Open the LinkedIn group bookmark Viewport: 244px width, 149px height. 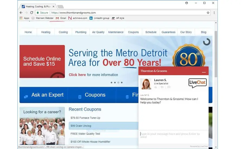pyautogui.click(x=99, y=18)
